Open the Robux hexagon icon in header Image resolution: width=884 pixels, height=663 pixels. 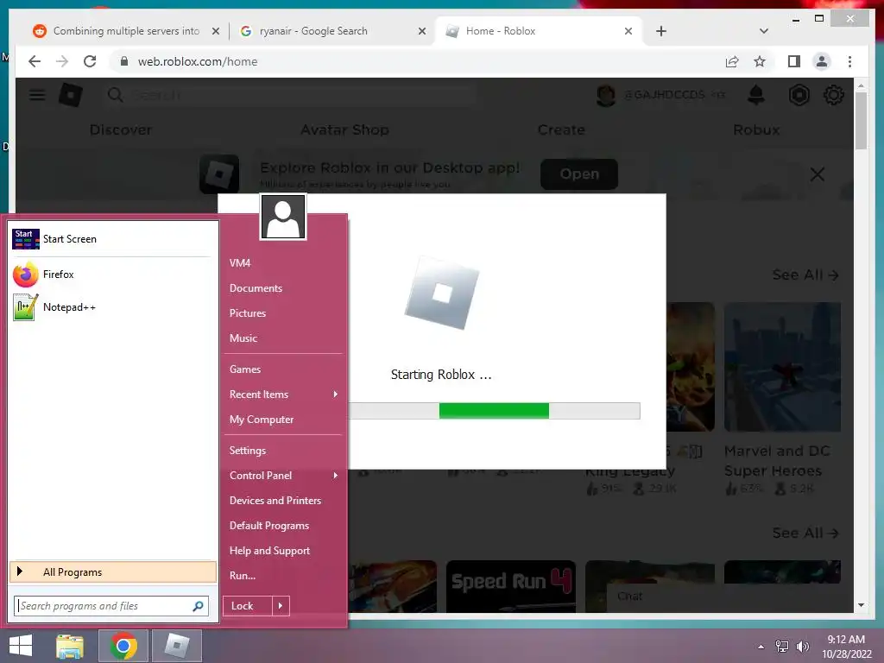tap(799, 95)
